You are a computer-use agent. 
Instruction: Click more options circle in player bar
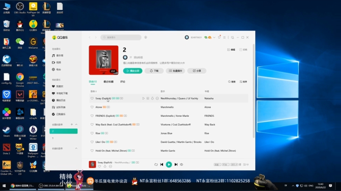[110, 166]
